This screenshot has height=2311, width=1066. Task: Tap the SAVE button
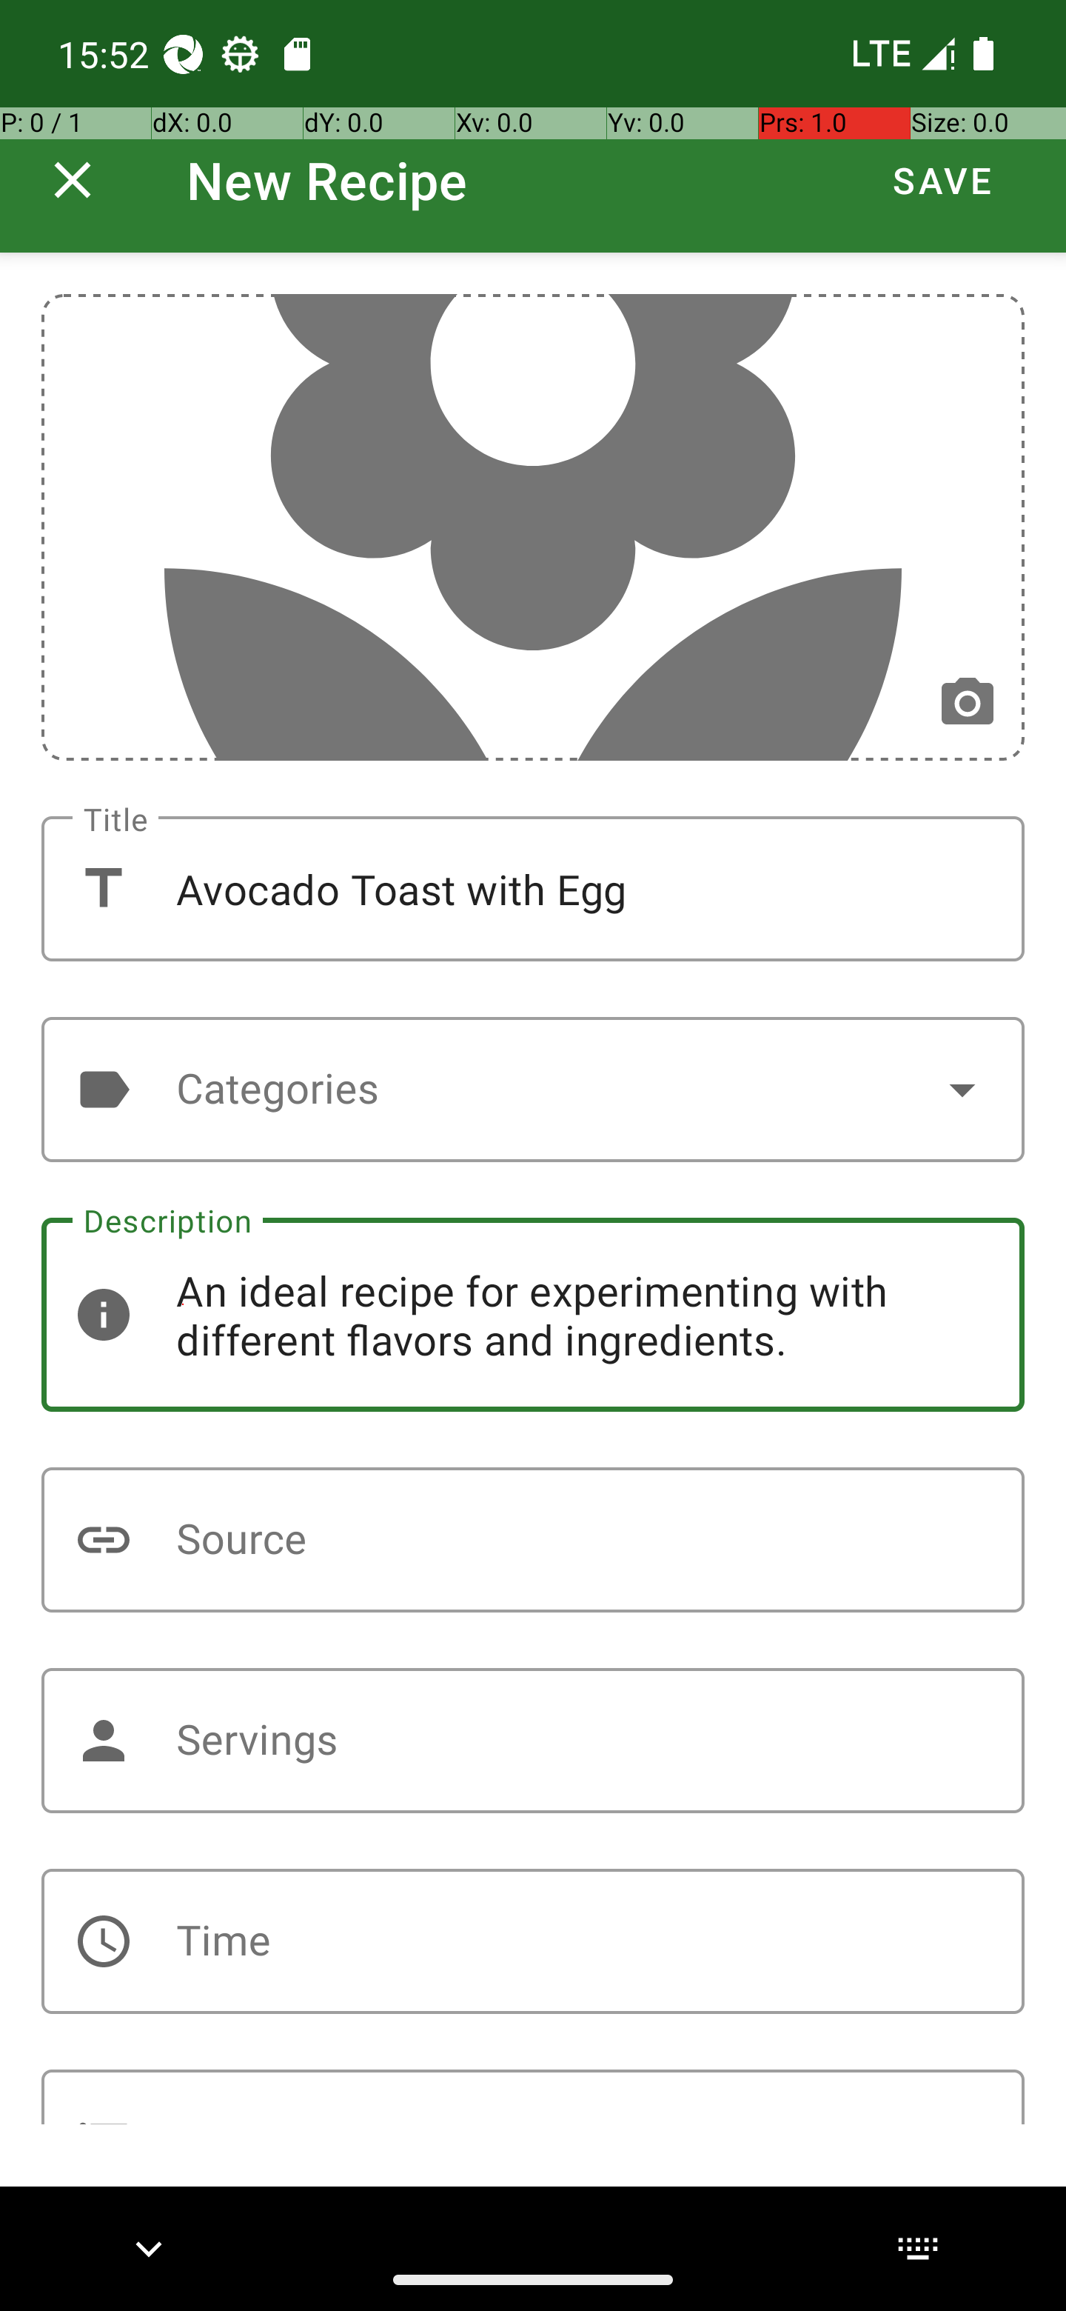942,180
